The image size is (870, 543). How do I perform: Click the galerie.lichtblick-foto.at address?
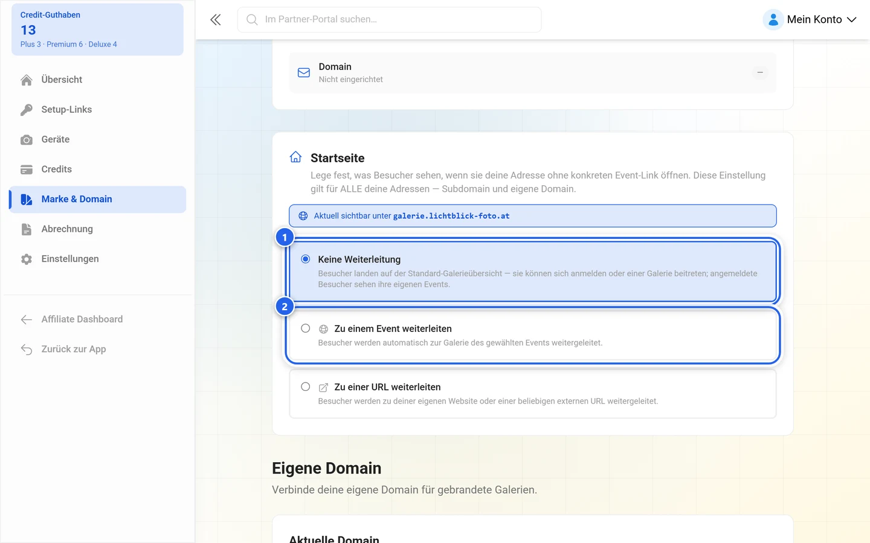451,216
